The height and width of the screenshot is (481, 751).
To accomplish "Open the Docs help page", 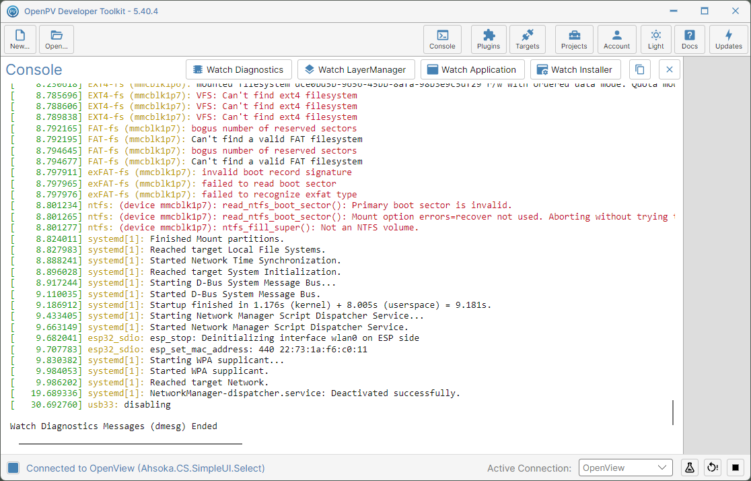I will 689,39.
